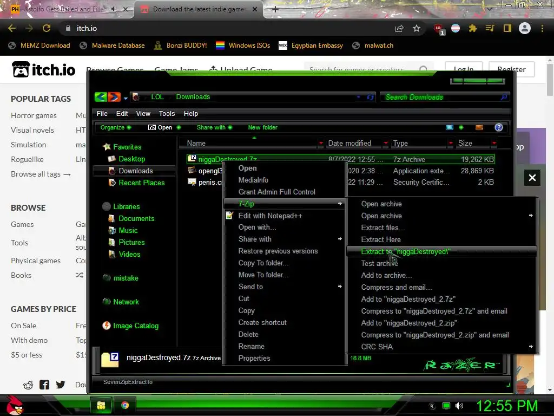Viewport: 554px width, 416px height.
Task: Open the Date modified column dropdown arrow
Action: [386, 143]
